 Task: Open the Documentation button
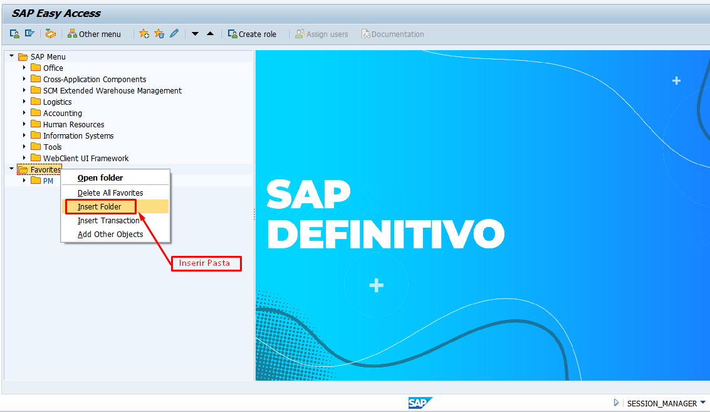[392, 34]
